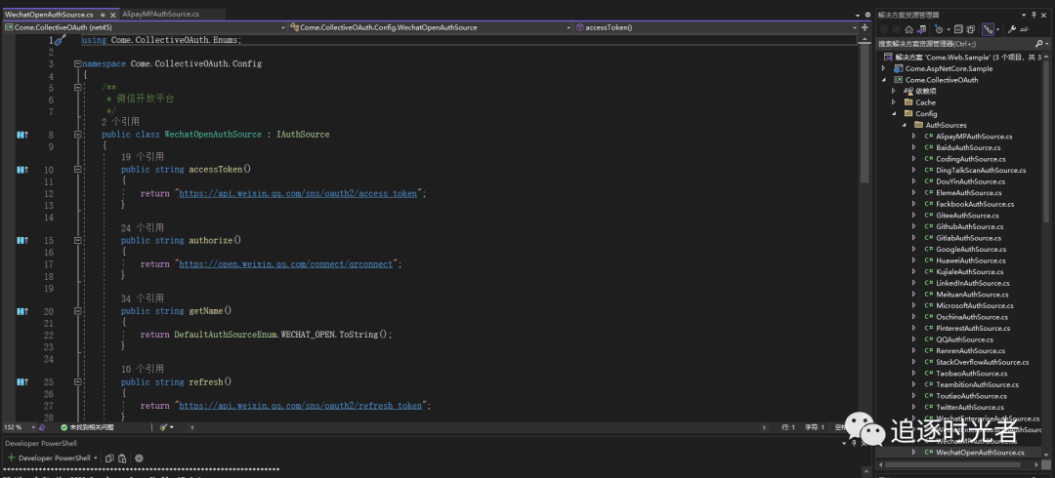
Task: Select the WechatOpenAuthSource.cs editor tab
Action: [x=49, y=15]
